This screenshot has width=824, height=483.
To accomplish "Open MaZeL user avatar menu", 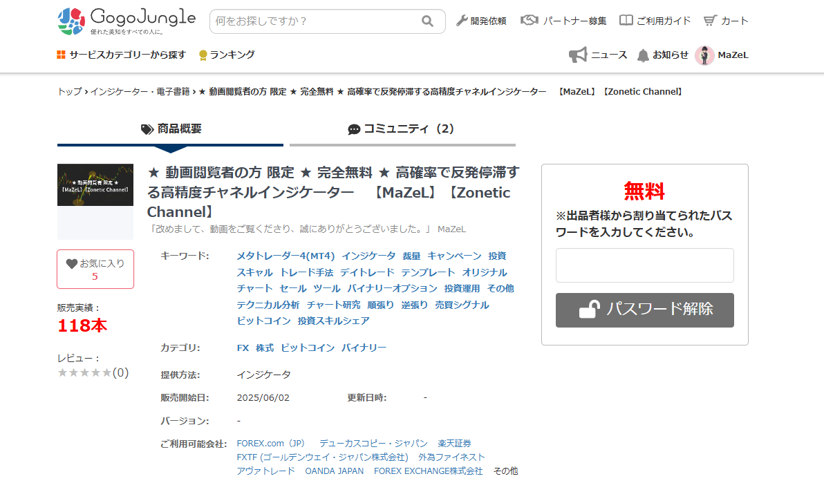I will click(x=722, y=55).
